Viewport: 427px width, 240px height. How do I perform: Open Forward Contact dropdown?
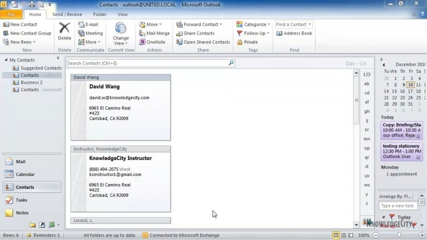pyautogui.click(x=199, y=25)
